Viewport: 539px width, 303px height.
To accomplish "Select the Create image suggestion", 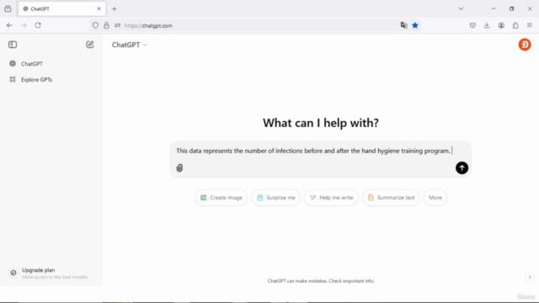I will (221, 198).
